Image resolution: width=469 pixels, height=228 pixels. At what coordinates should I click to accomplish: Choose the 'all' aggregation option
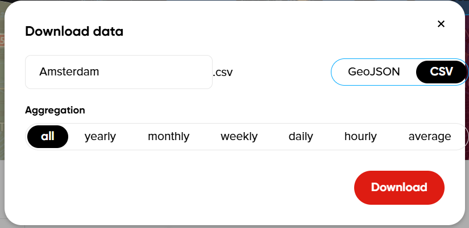tap(47, 137)
